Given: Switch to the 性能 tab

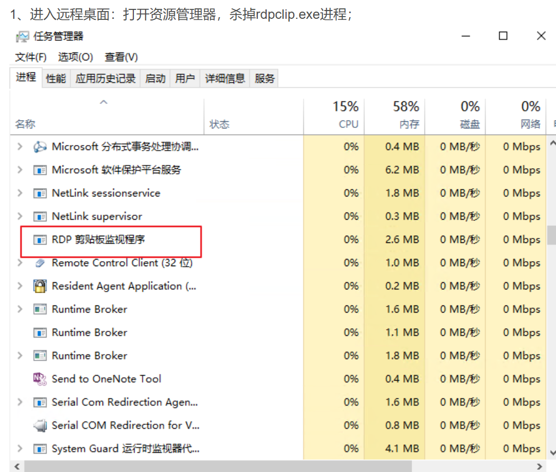Looking at the screenshot, I should point(55,77).
